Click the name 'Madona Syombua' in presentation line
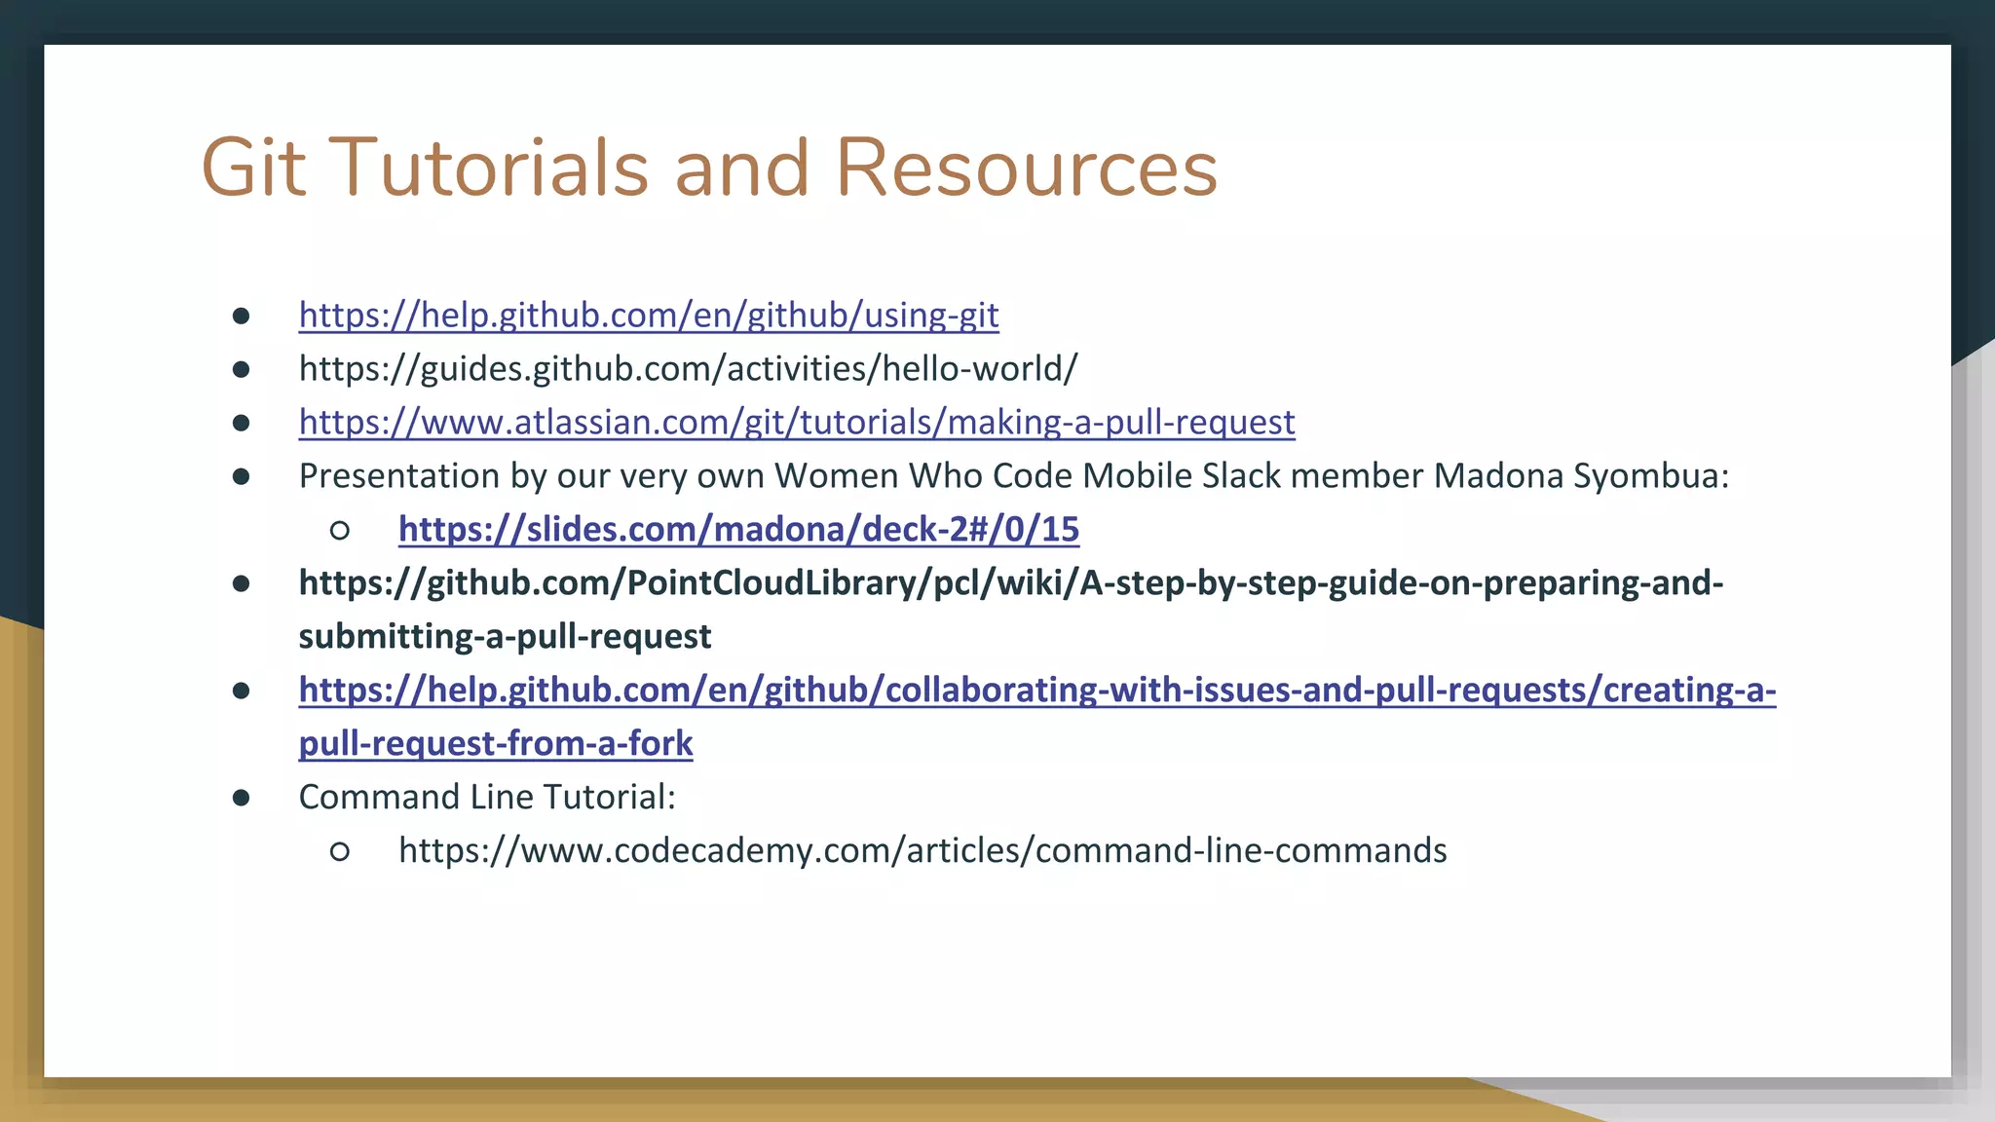The width and height of the screenshot is (1995, 1122). click(1574, 476)
